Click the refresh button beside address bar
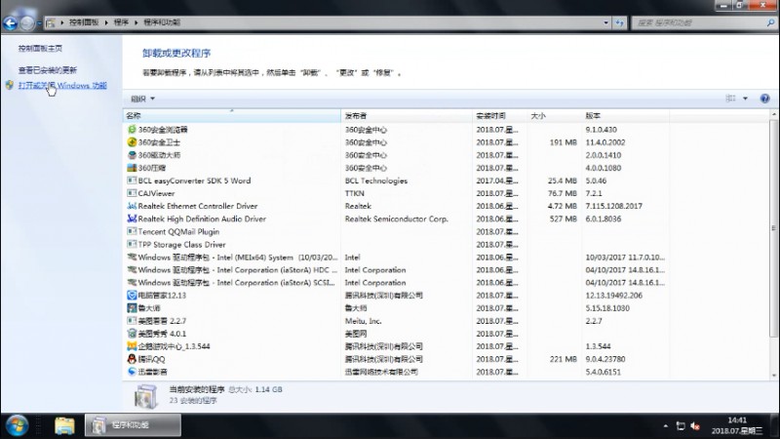Image resolution: width=780 pixels, height=439 pixels. click(x=619, y=22)
